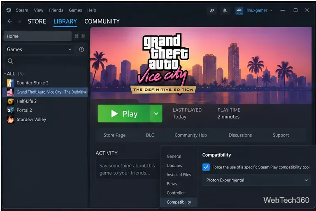The image size is (316, 211).
Task: Expand the linuxgamer account menu chevron
Action: tap(271, 10)
